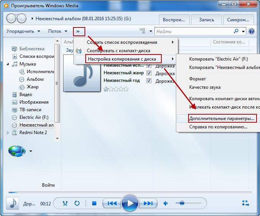
Task: Open the view options dropdown arrow
Action: (151, 31)
